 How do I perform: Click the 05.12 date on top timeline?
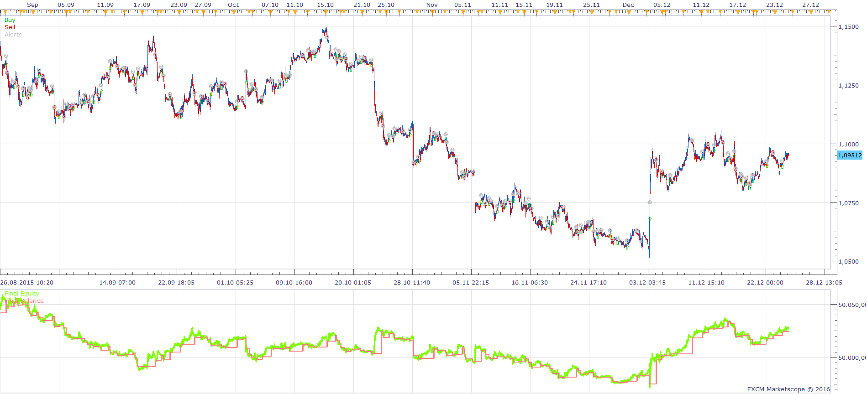pos(662,5)
